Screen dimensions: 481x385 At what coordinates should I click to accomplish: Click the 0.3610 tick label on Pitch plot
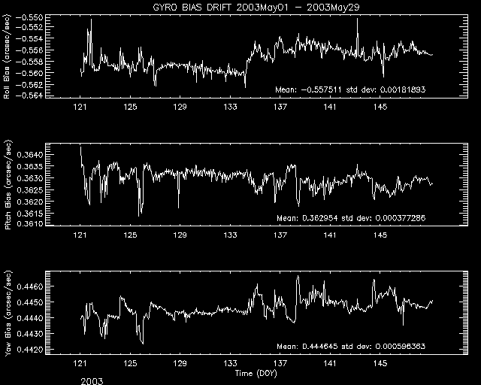(x=30, y=224)
